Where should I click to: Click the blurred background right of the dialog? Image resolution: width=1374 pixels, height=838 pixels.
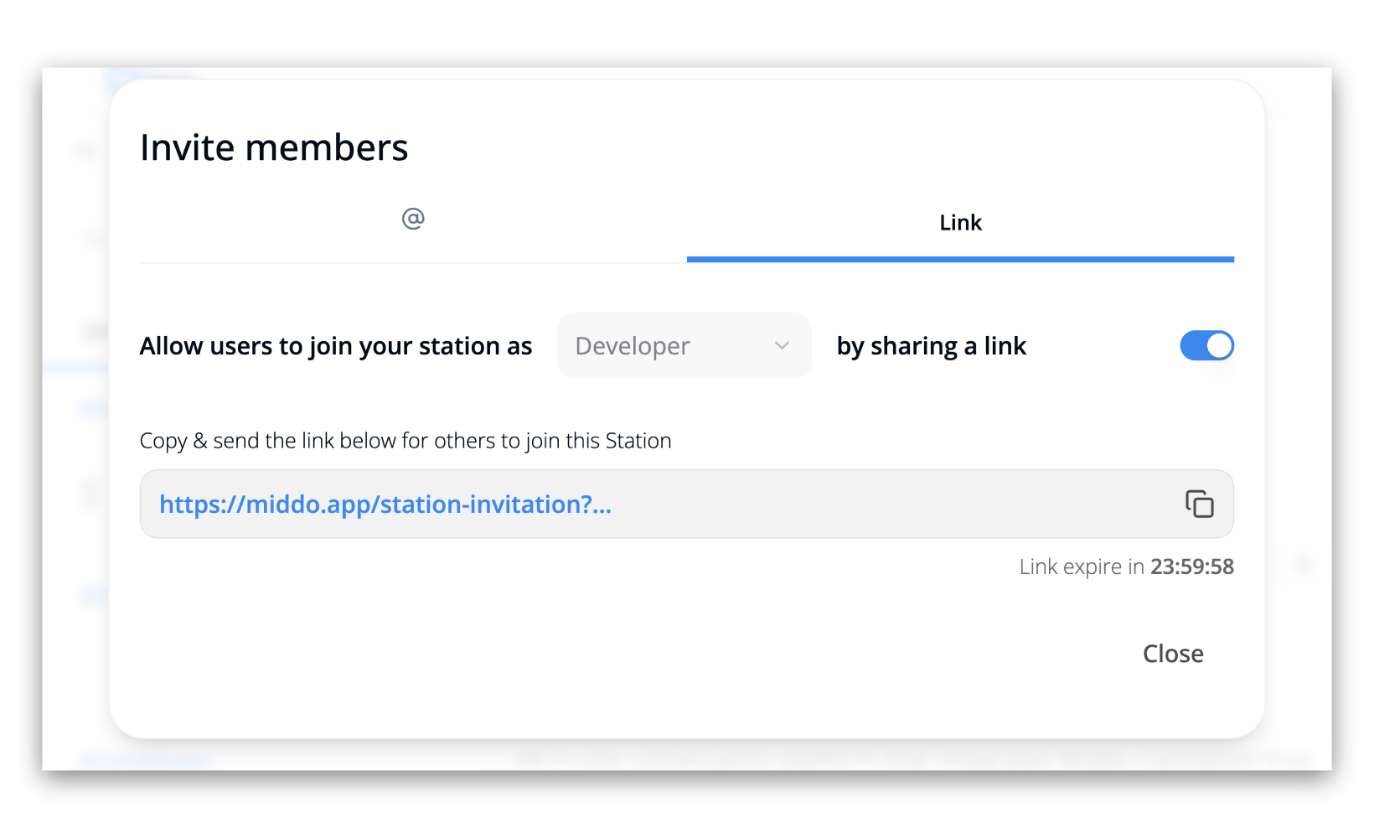[1299, 419]
